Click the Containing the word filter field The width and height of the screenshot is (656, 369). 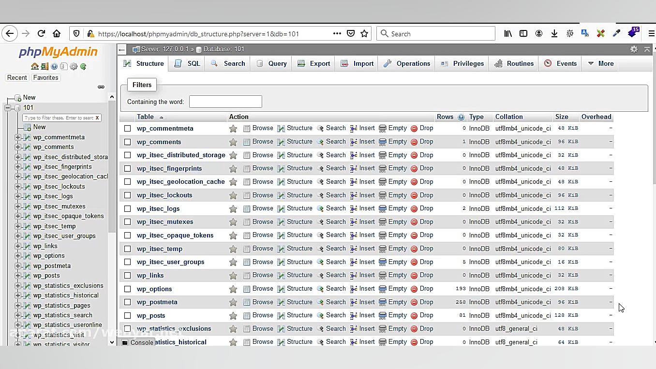point(225,102)
